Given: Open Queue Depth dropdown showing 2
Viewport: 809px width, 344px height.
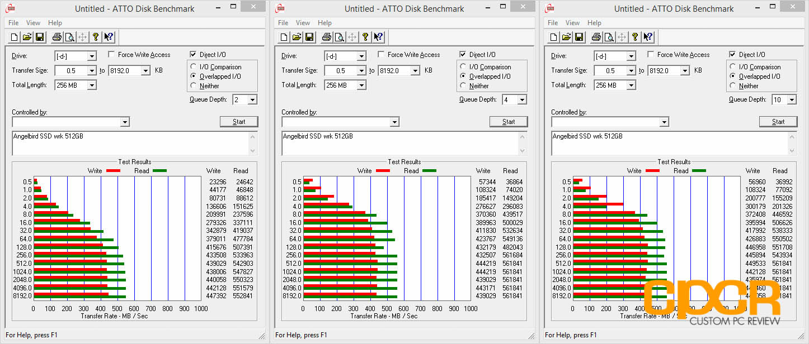Looking at the screenshot, I should click(252, 99).
